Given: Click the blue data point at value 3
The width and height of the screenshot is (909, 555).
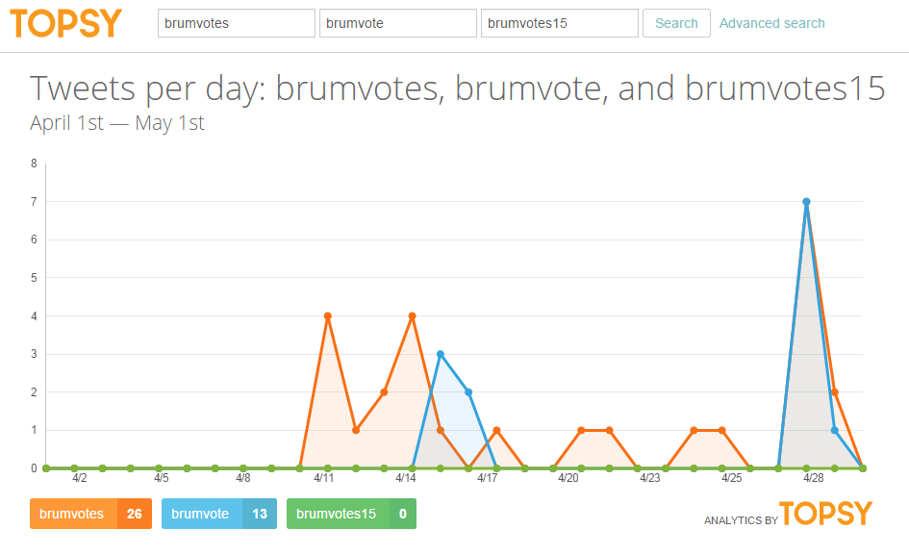Looking at the screenshot, I should tap(441, 354).
